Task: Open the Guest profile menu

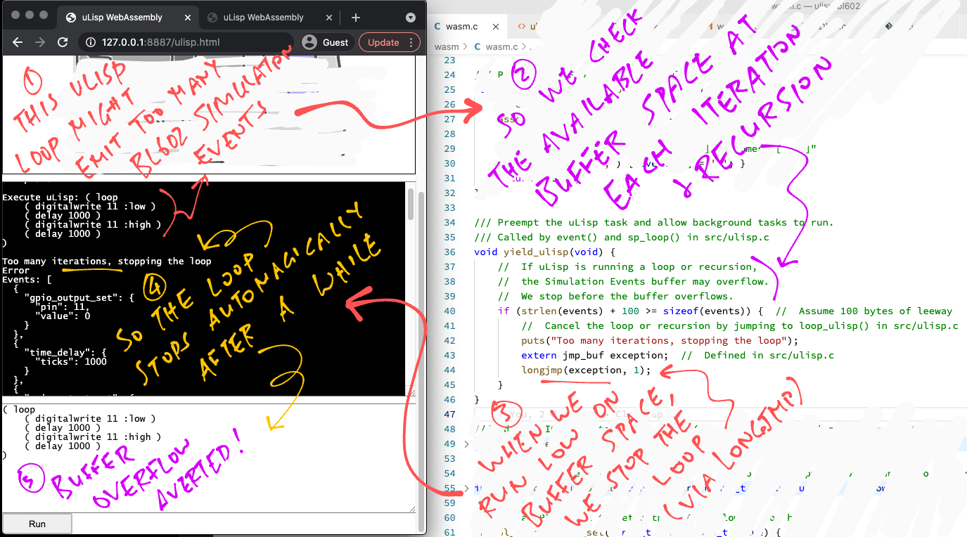Action: (325, 42)
